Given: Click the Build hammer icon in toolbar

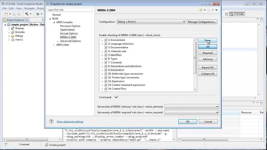Looking at the screenshot, I should coord(27,14).
